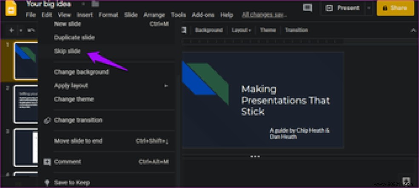The image size is (419, 188).
Task: Collapse the toolbar with the up chevron
Action: [x=413, y=30]
